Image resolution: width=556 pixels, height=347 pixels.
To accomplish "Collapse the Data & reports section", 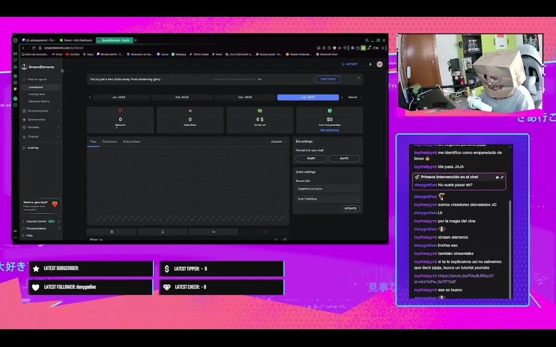I will tap(41, 80).
